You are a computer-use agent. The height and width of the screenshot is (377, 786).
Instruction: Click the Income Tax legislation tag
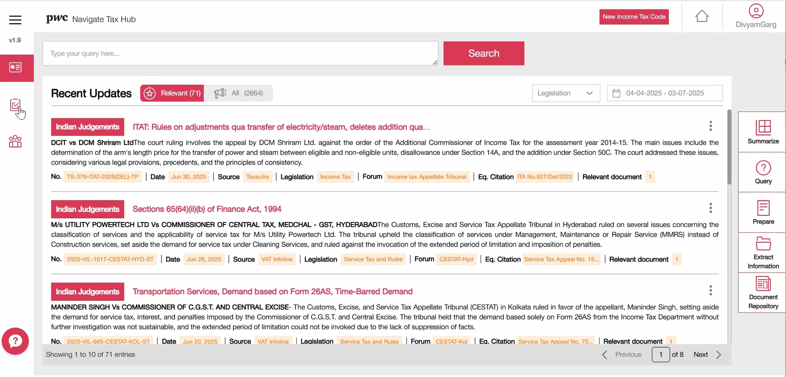pos(335,177)
